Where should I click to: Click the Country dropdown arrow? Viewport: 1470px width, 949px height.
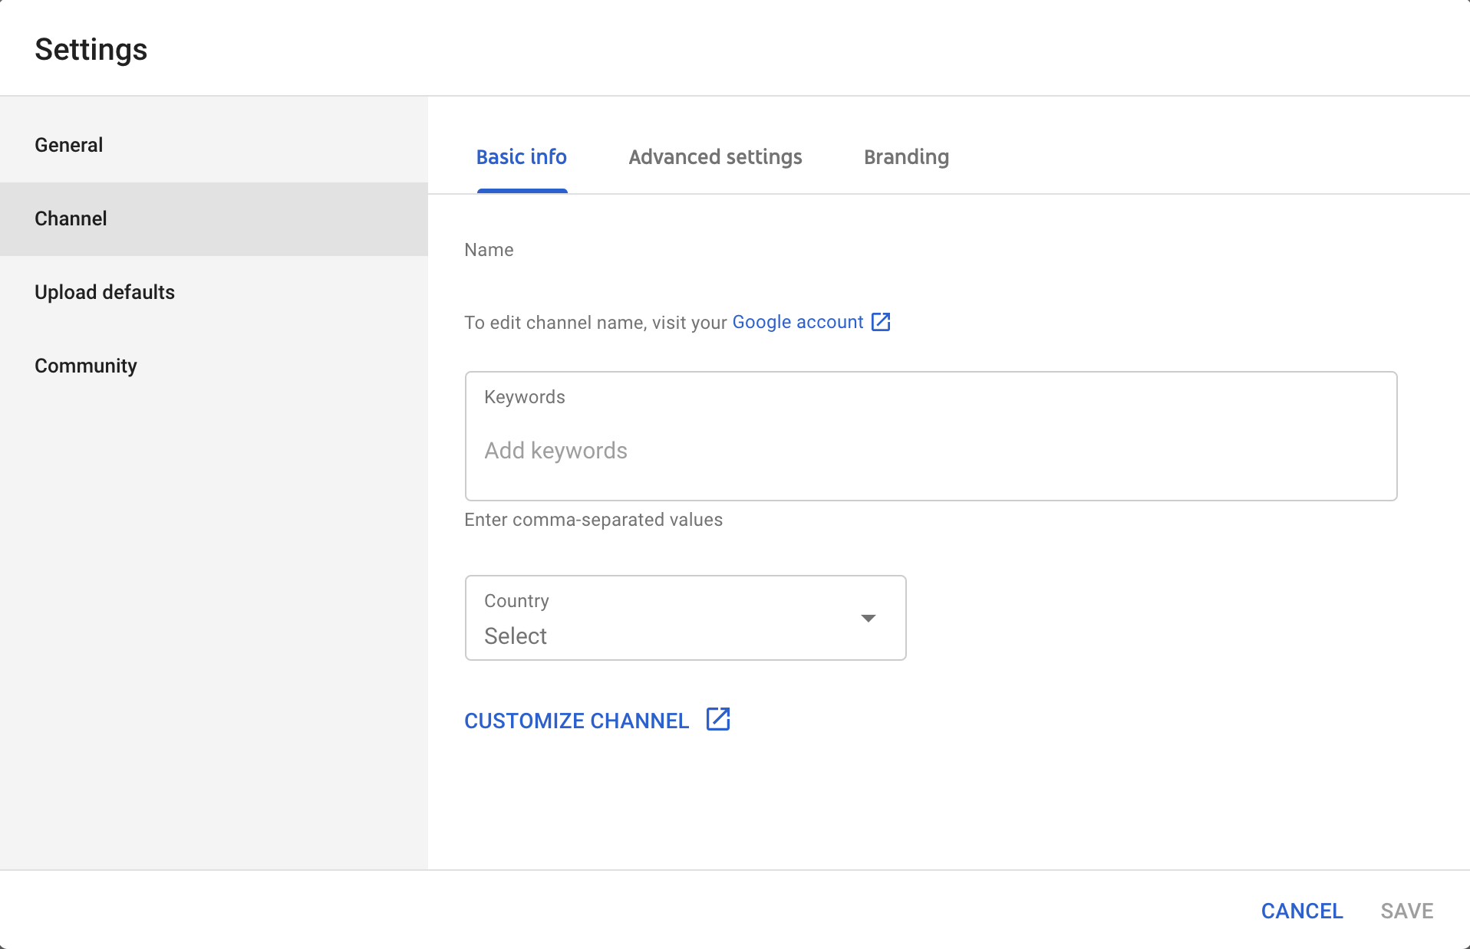click(868, 618)
